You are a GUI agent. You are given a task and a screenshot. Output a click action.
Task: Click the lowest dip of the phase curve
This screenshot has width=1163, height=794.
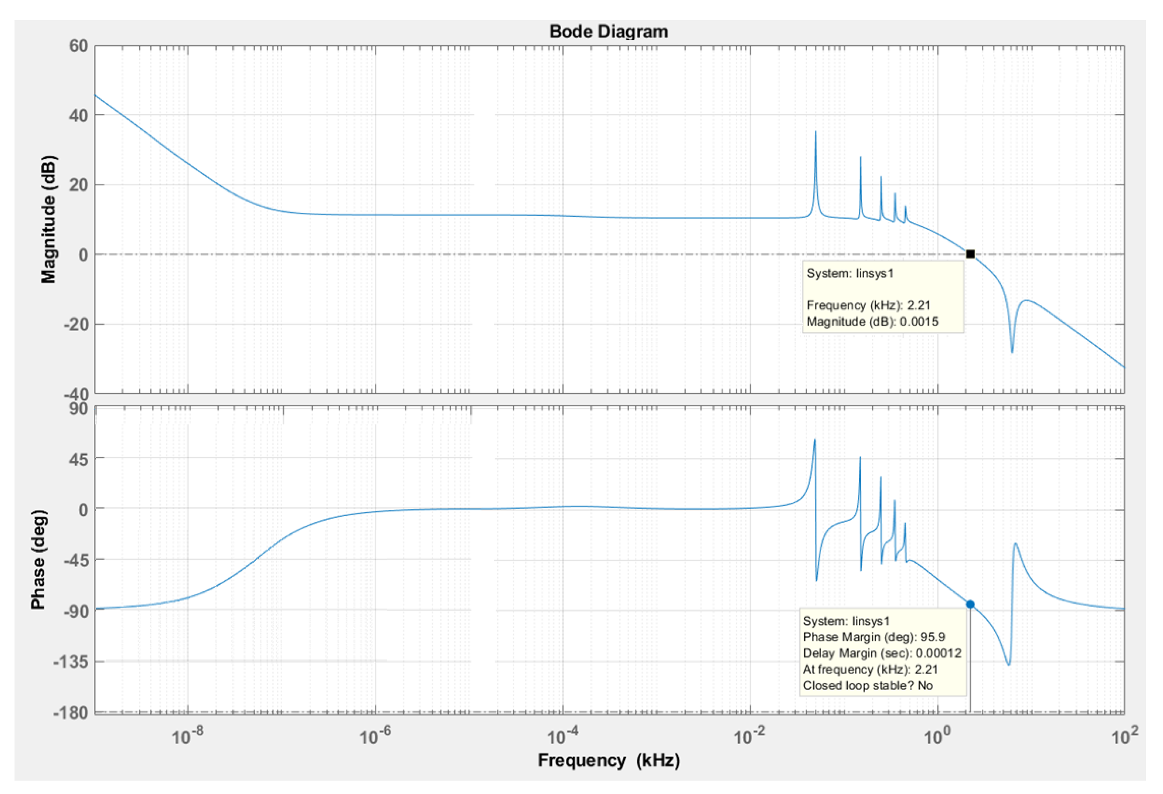[x=1008, y=664]
